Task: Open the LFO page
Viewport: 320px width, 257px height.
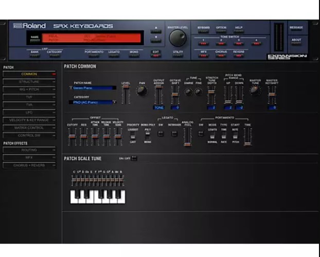Action: [x=29, y=113]
